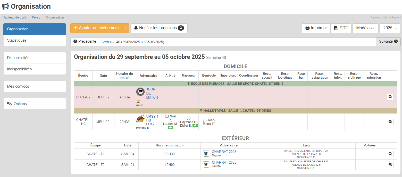The height and width of the screenshot is (177, 402).
Task: Open the Options settings menu
Action: 35,104
